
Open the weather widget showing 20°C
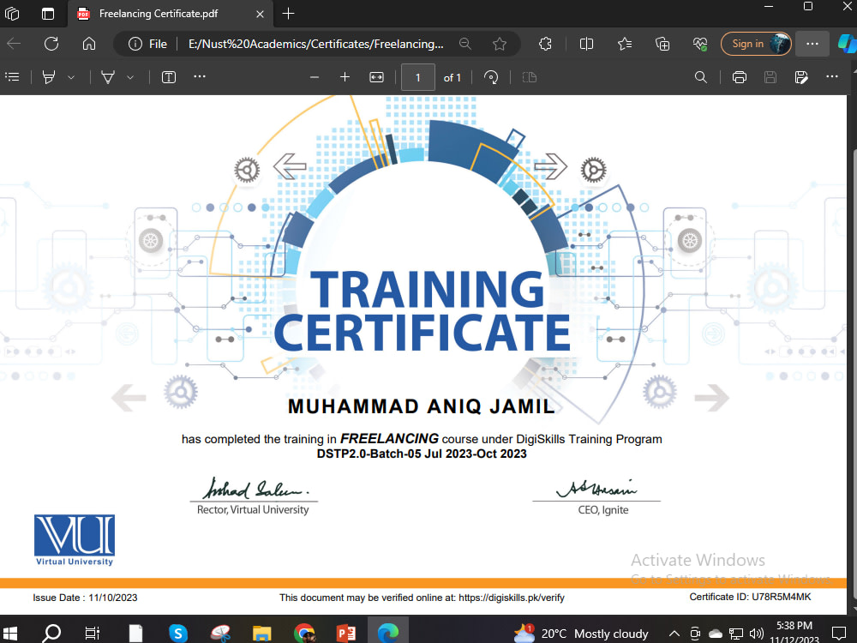581,634
